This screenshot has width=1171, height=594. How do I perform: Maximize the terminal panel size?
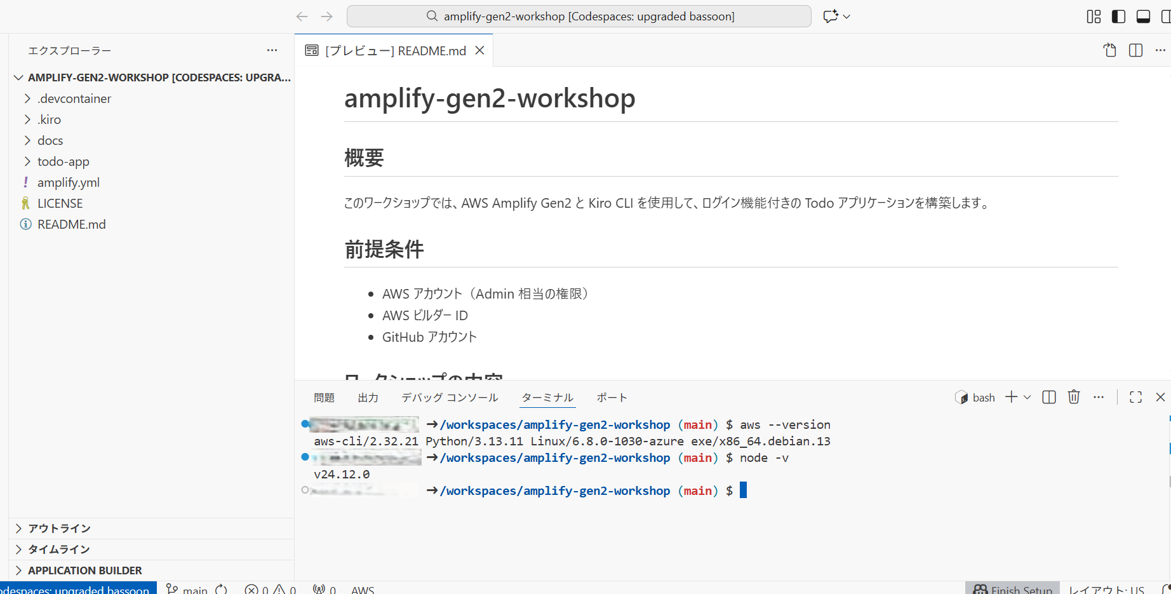point(1135,397)
